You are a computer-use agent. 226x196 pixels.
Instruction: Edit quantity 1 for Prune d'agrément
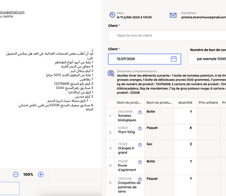coord(186,166)
